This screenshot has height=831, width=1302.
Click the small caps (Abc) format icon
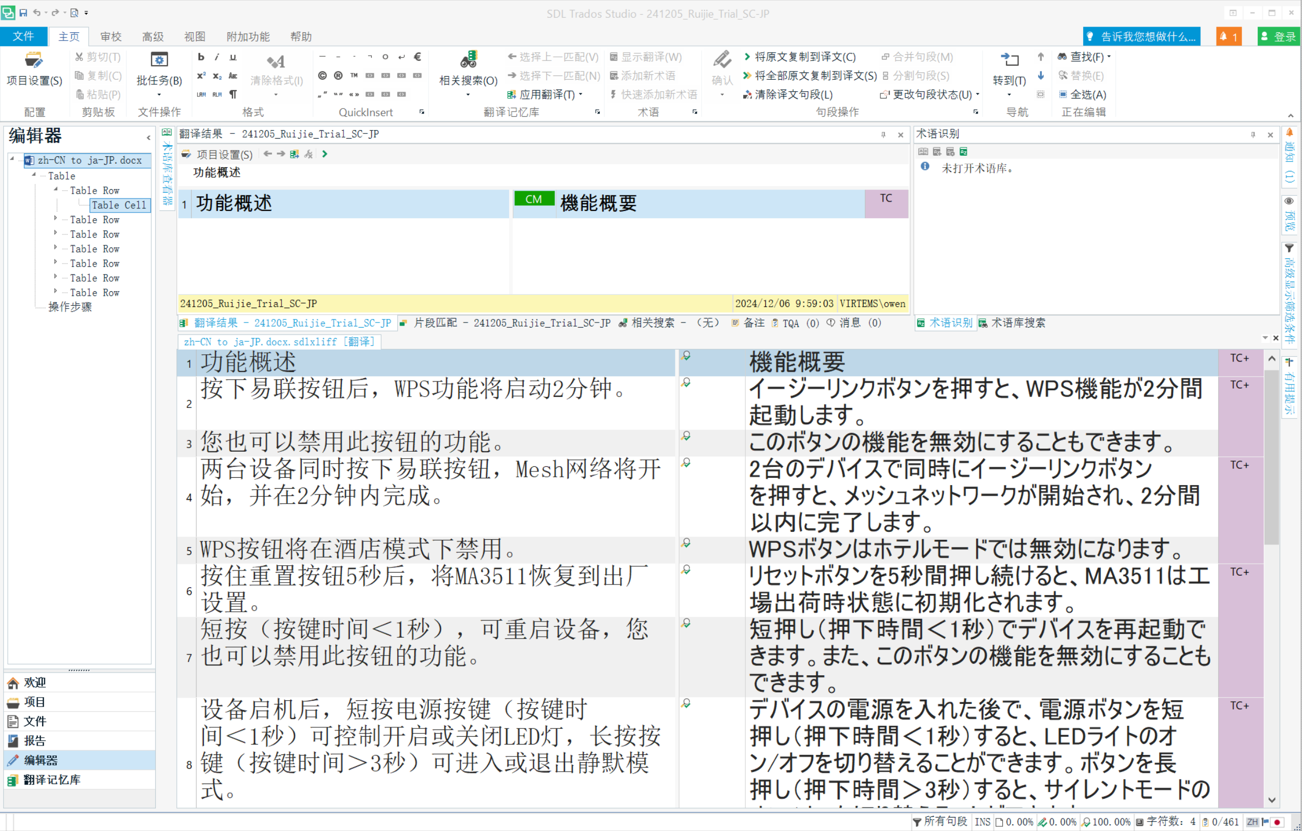point(233,76)
